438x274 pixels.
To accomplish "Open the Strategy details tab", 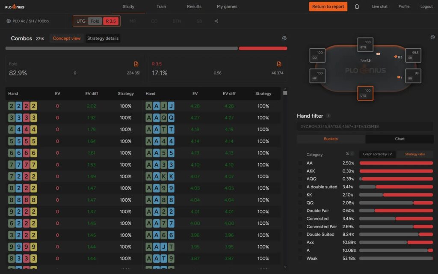I will pyautogui.click(x=103, y=38).
